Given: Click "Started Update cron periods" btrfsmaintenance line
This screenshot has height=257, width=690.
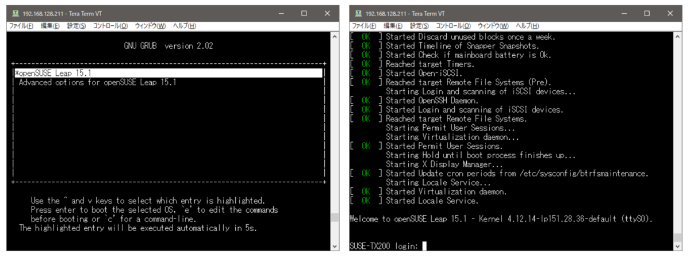Looking at the screenshot, I should (517, 173).
